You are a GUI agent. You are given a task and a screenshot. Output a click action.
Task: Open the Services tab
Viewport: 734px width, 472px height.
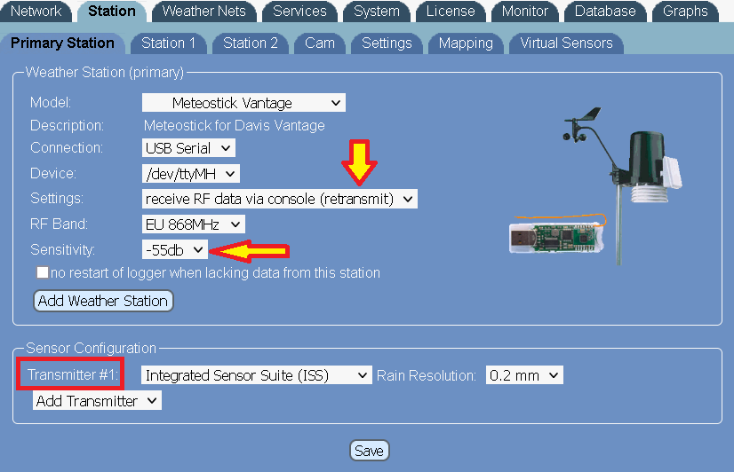click(299, 11)
